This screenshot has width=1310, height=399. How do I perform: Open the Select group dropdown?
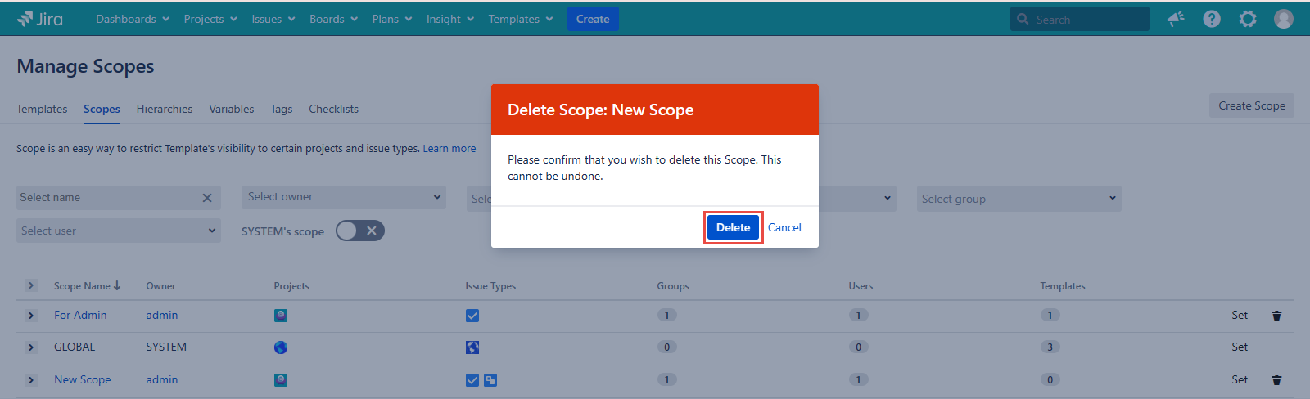pyautogui.click(x=1019, y=199)
